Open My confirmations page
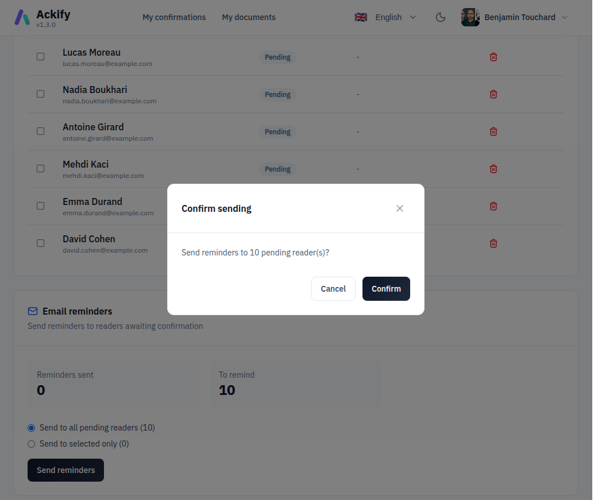Screen dimensions: 594x500 [x=174, y=17]
